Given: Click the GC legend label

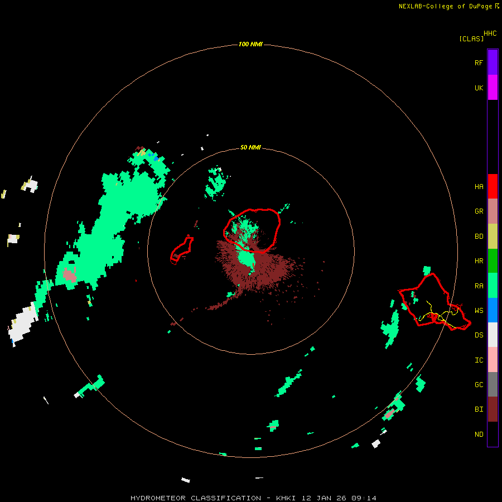Looking at the screenshot, I should [x=479, y=385].
